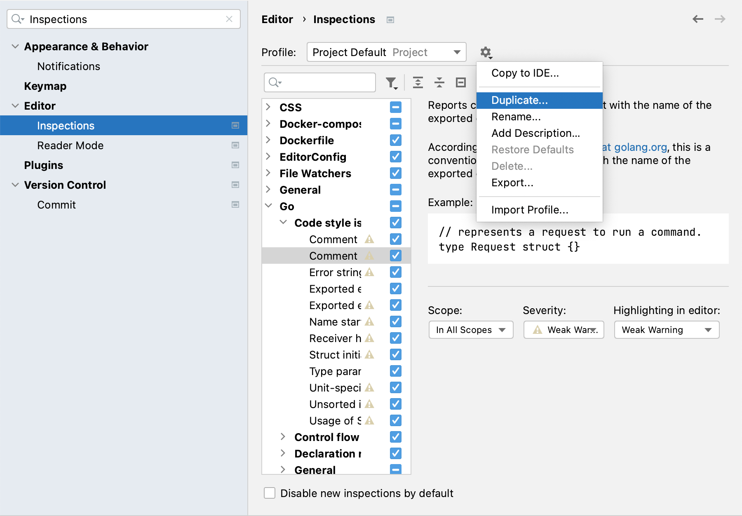Click warning icon next to Usage of S

[x=369, y=420]
